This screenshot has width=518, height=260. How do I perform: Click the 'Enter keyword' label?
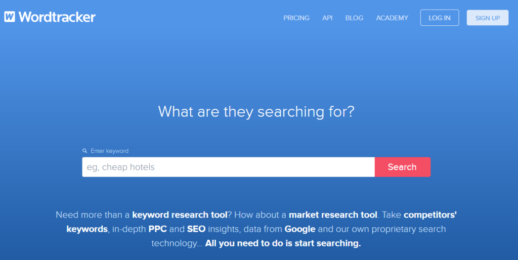109,151
